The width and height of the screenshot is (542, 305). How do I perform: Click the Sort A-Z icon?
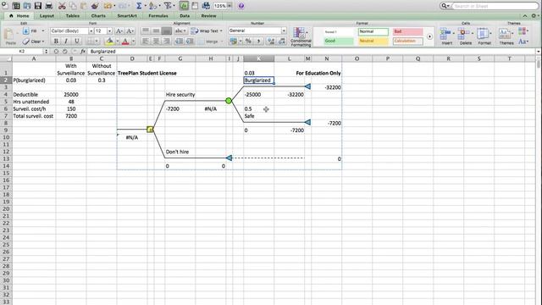point(152,6)
